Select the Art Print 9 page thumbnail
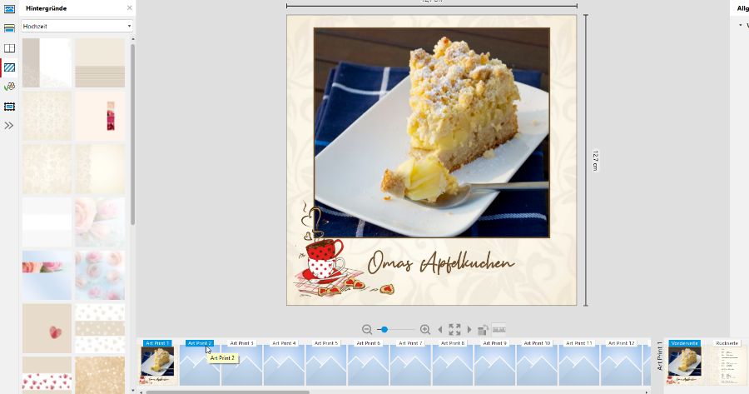749x394 pixels. pos(494,366)
